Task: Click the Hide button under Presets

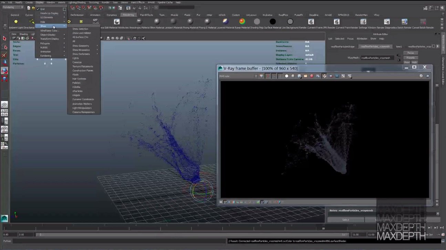Action: [x=414, y=62]
